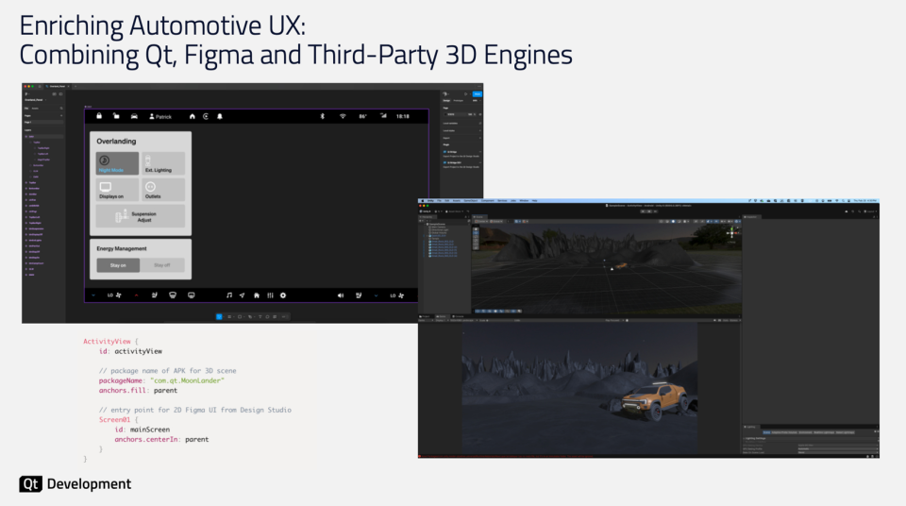The image size is (906, 506).
Task: Switch to the Design tab in Figma
Action: [446, 101]
